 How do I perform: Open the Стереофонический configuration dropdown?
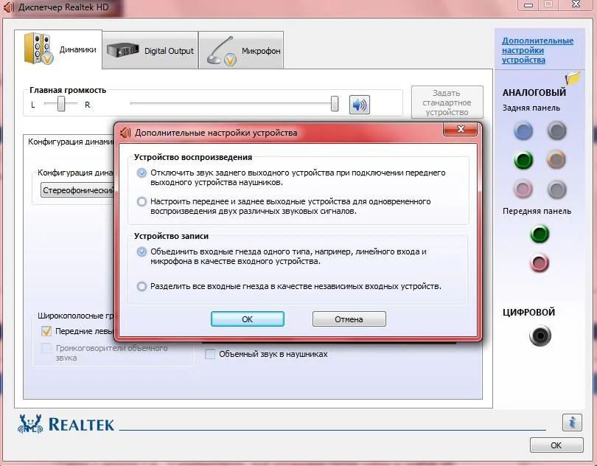[x=77, y=190]
